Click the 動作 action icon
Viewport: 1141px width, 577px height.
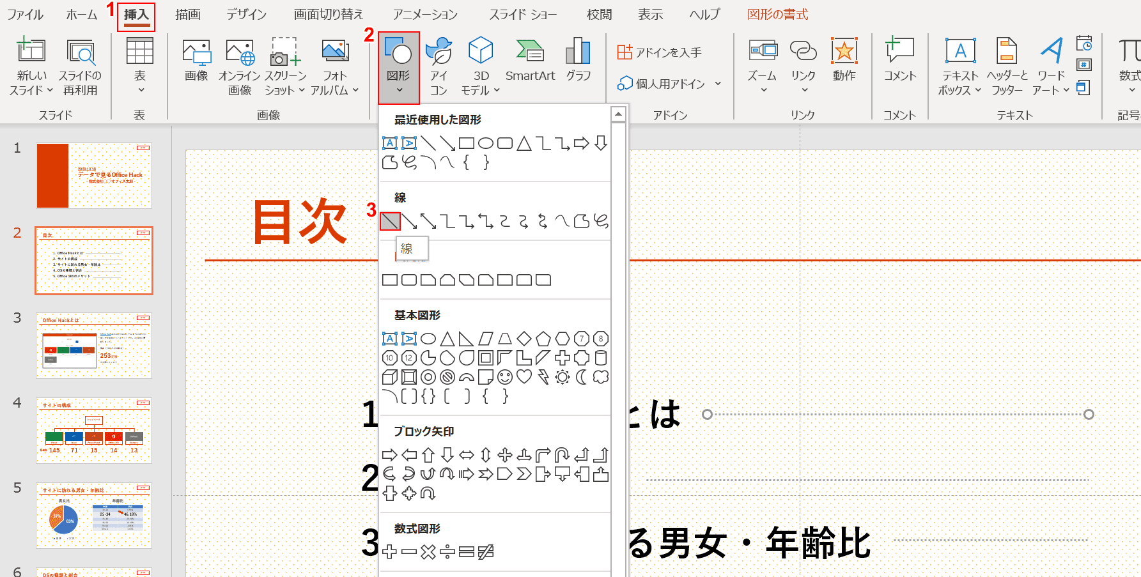tap(844, 61)
